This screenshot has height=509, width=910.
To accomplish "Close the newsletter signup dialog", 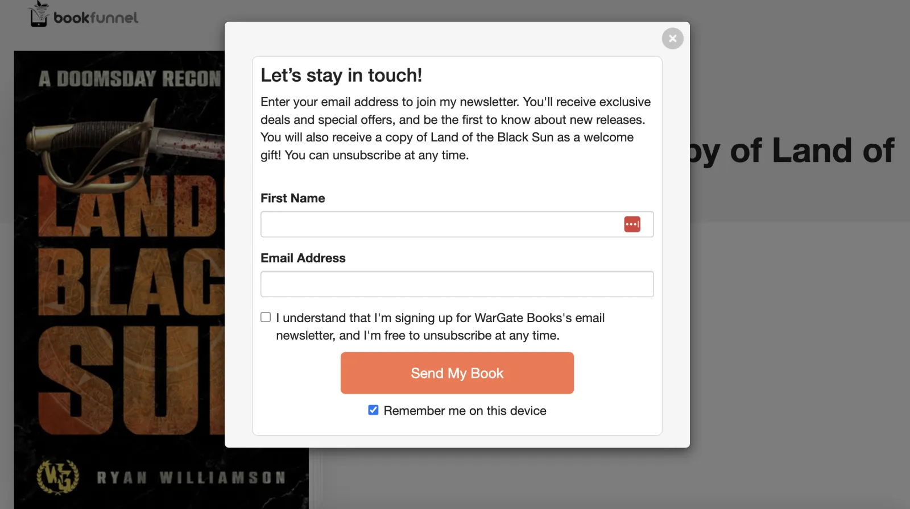I will click(x=672, y=39).
